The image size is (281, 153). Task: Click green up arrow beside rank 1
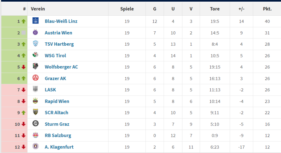coord(24,21)
